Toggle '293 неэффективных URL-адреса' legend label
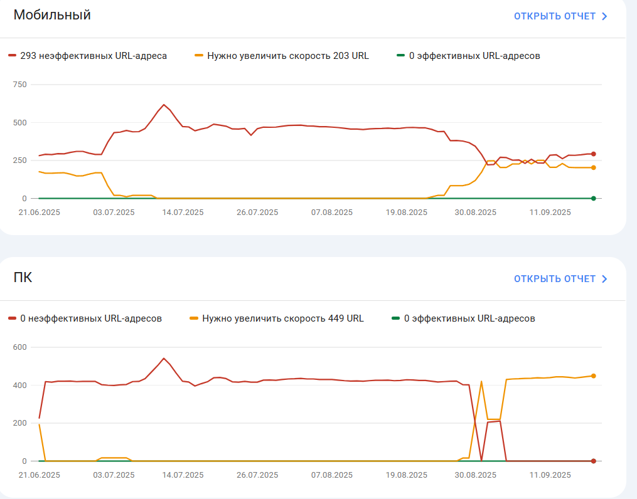637x499 pixels. [94, 56]
